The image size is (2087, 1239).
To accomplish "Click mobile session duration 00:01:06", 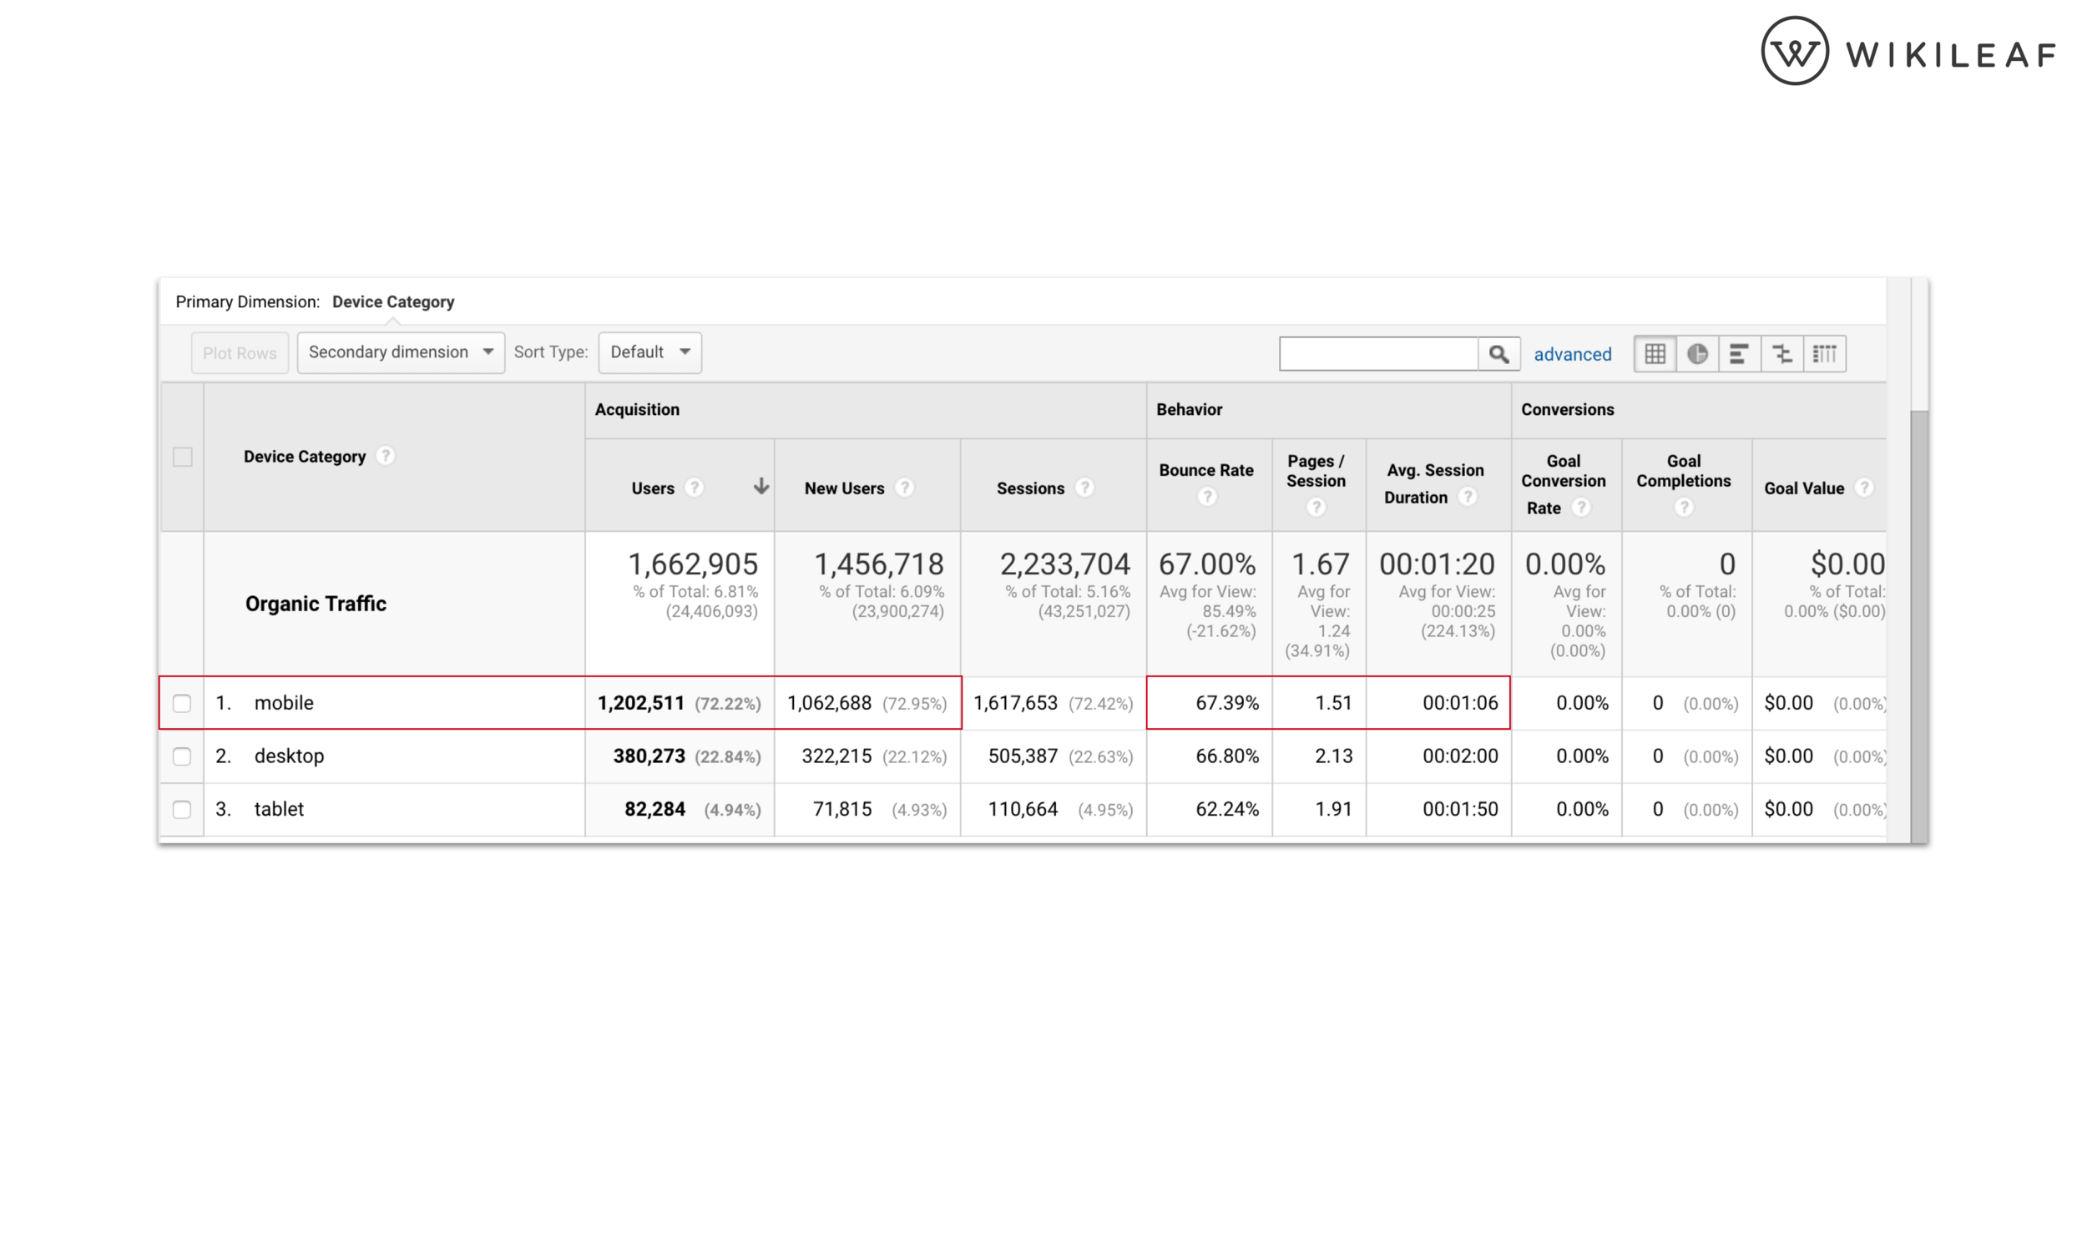I will coord(1461,703).
